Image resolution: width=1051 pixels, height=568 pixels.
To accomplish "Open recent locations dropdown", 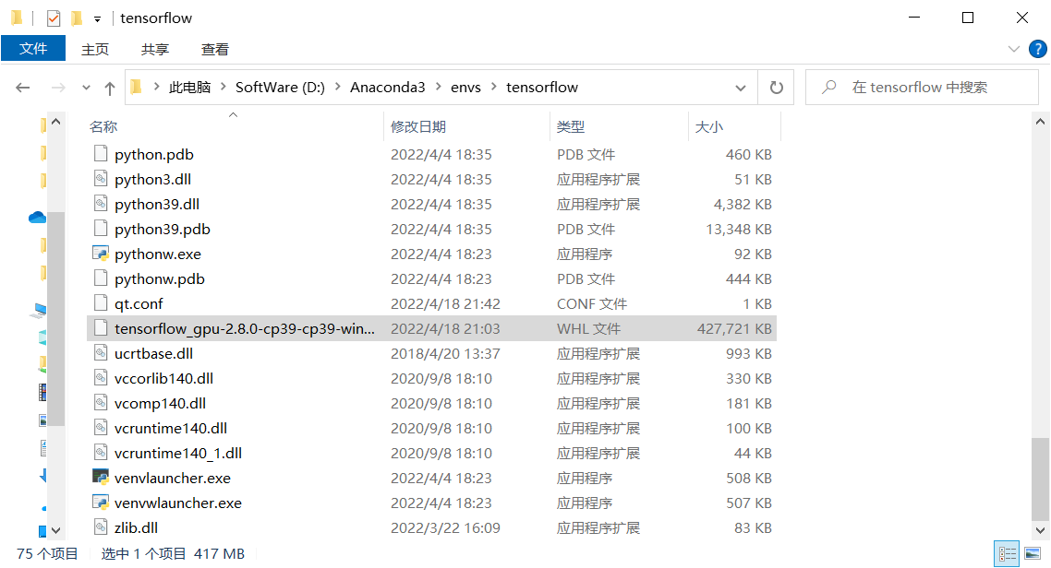I will [x=86, y=87].
